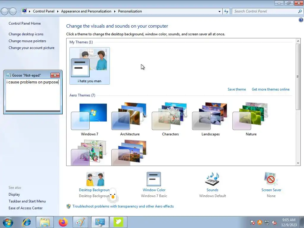Click the goose on the desktop
This screenshot has width=304, height=228.
113,195
